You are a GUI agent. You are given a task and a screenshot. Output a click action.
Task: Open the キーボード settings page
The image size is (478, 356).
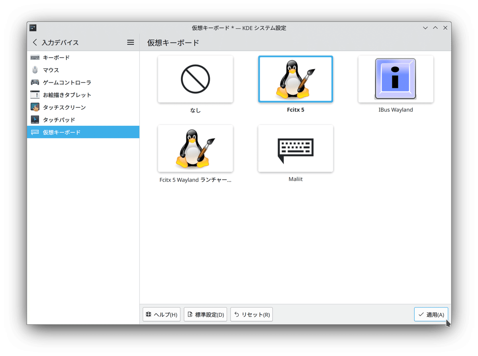[83, 58]
